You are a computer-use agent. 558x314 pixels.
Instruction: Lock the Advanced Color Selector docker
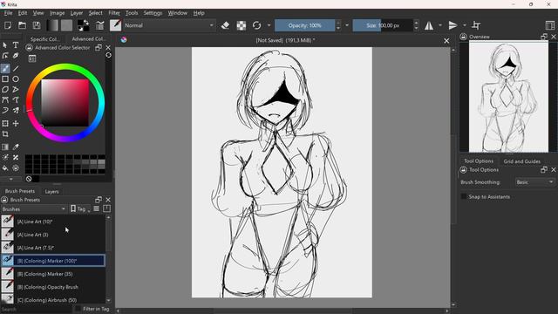click(29, 47)
